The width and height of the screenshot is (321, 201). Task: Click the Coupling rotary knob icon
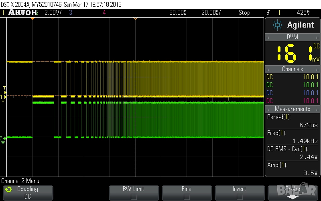pyautogui.click(x=9, y=189)
